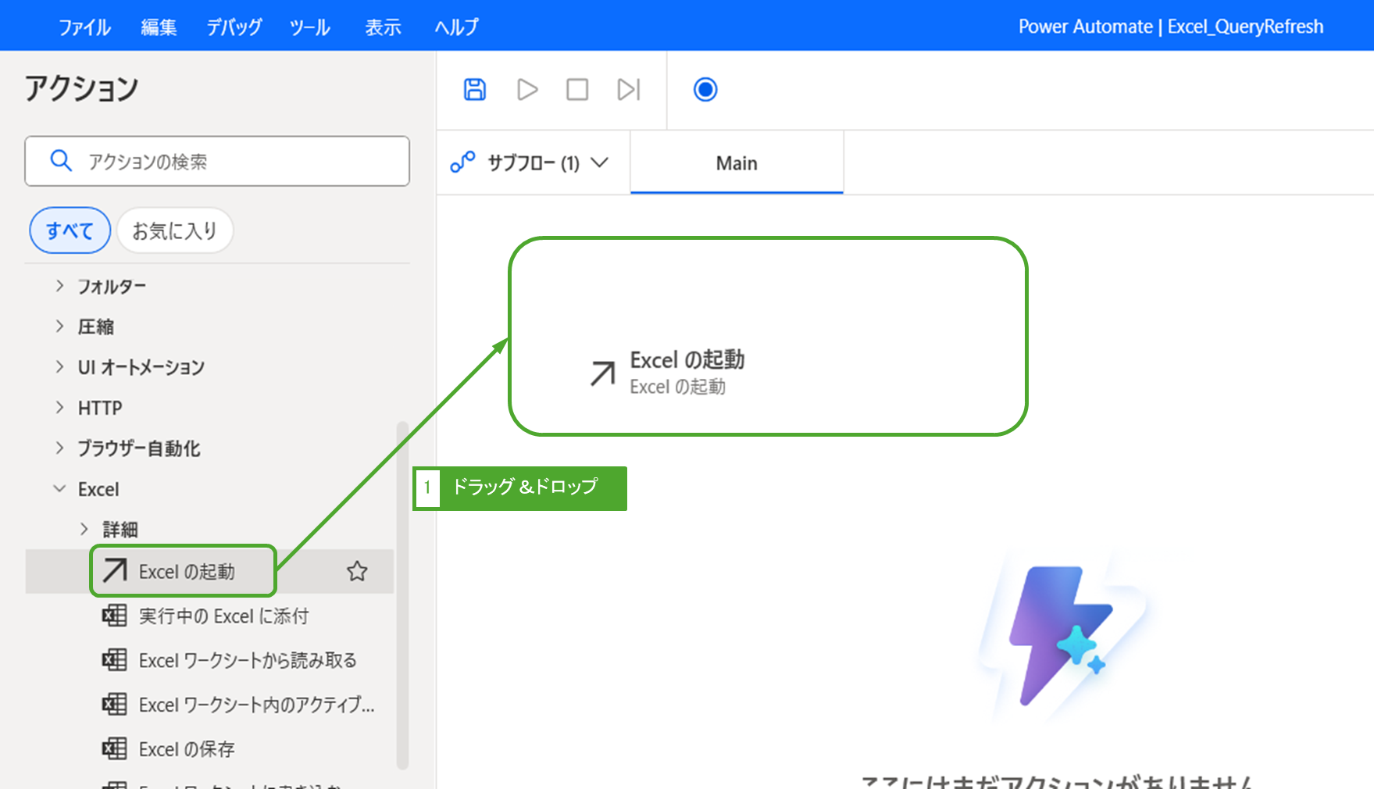Toggle the すべて filter pill
This screenshot has width=1374, height=789.
(70, 230)
